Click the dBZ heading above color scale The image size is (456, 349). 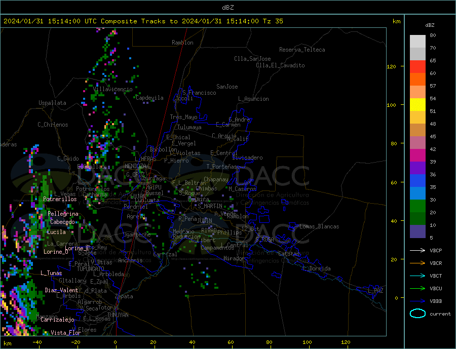[x=430, y=25]
